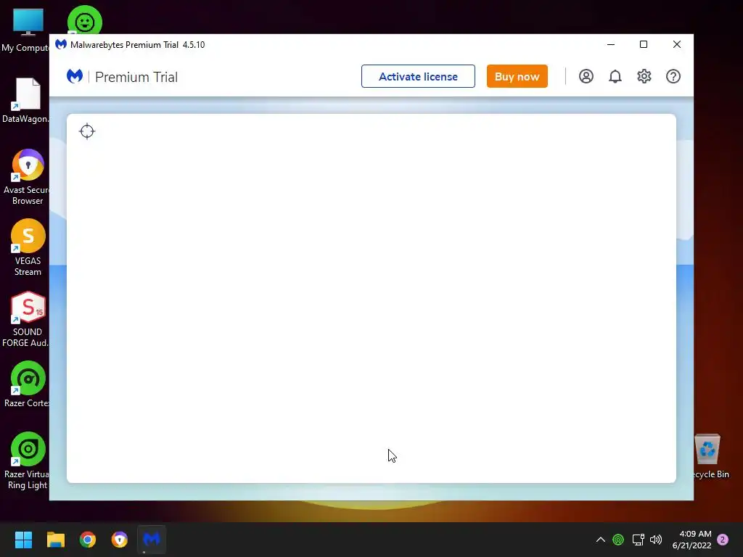Open Malwarebytes settings gear icon
Image resolution: width=743 pixels, height=557 pixels.
644,76
